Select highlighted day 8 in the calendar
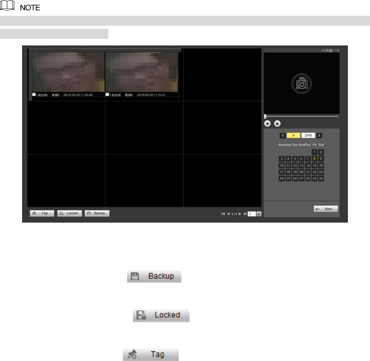This screenshot has height=361, width=370. tap(315, 159)
